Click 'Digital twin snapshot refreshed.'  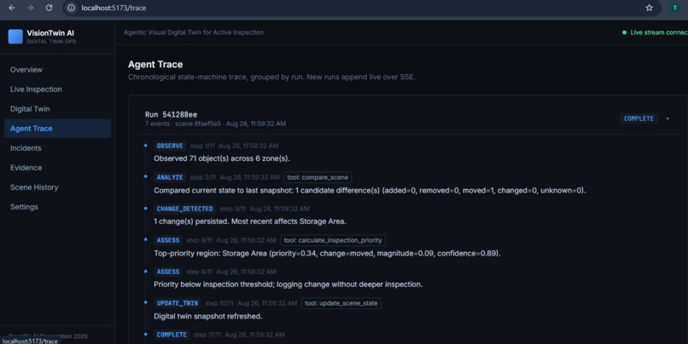[x=208, y=317]
